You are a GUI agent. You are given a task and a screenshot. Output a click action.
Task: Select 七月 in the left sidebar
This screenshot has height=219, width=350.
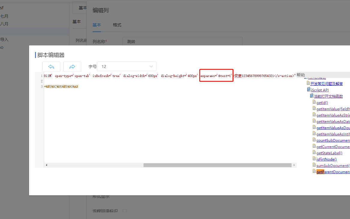(x=4, y=16)
